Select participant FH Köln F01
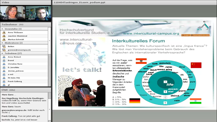The height and width of the screenshot is (122, 217). click(24, 78)
